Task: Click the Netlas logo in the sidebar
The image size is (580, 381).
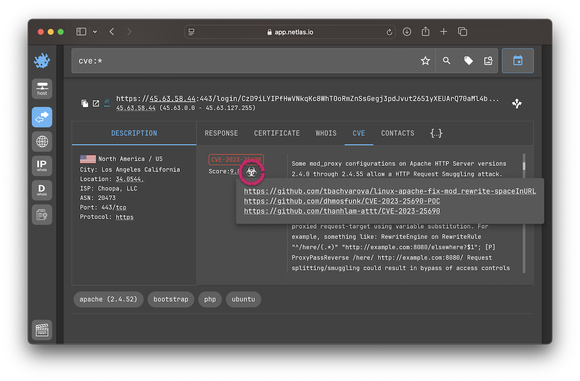Action: tap(42, 60)
